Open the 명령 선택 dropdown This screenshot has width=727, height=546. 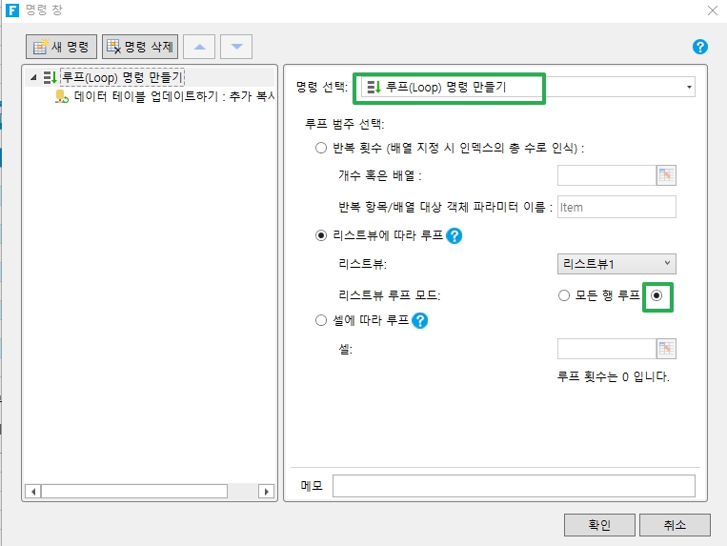pyautogui.click(x=689, y=88)
